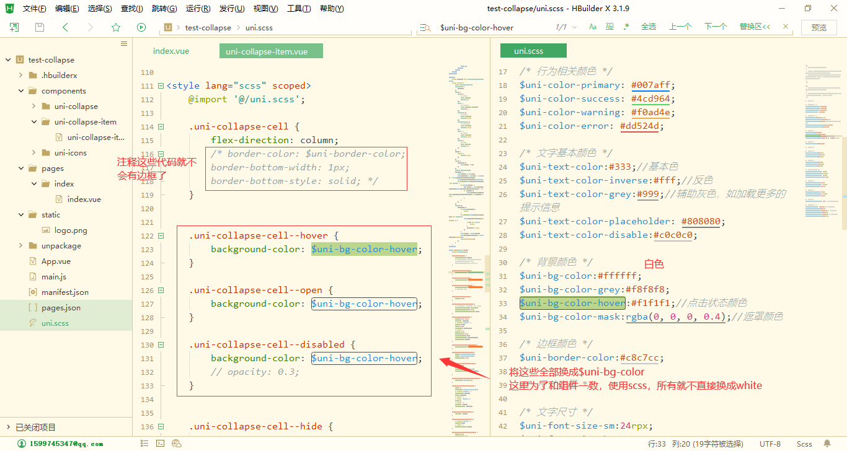Run the project with the play icon
Viewport: 847px width, 451px height.
(141, 27)
